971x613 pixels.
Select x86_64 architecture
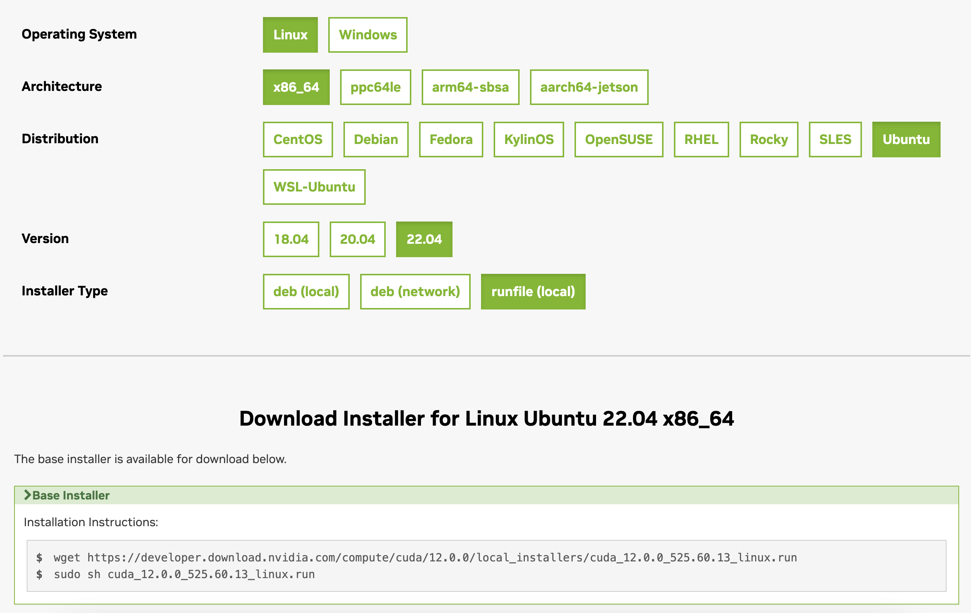point(296,87)
